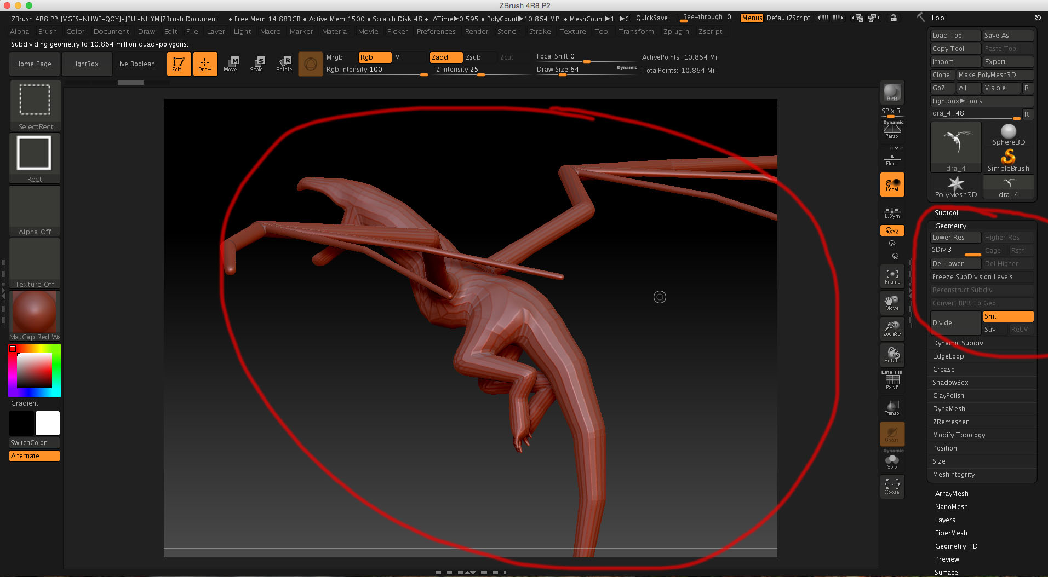1048x577 pixels.
Task: Select the Rotate transform icon in top shelf
Action: click(284, 64)
